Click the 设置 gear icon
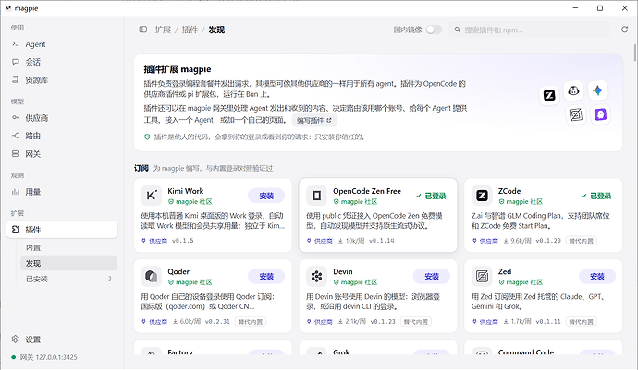This screenshot has width=638, height=370. coord(16,339)
